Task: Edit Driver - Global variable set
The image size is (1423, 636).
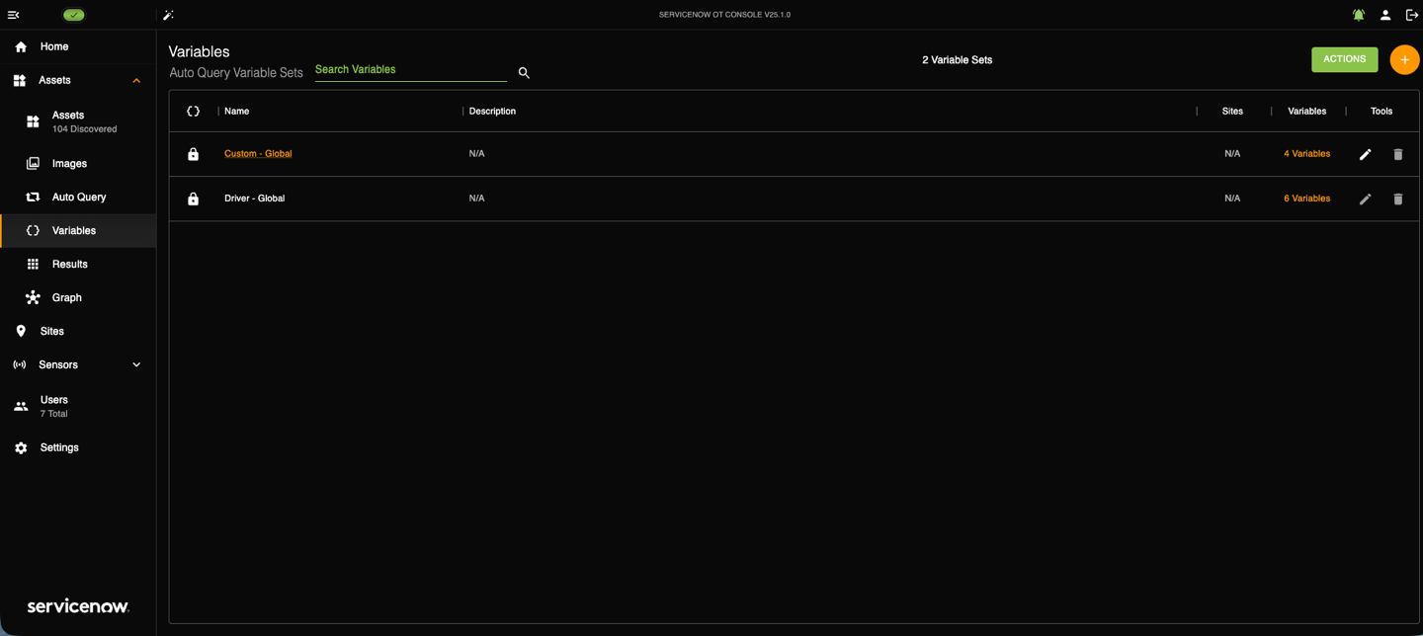Action: click(1365, 199)
